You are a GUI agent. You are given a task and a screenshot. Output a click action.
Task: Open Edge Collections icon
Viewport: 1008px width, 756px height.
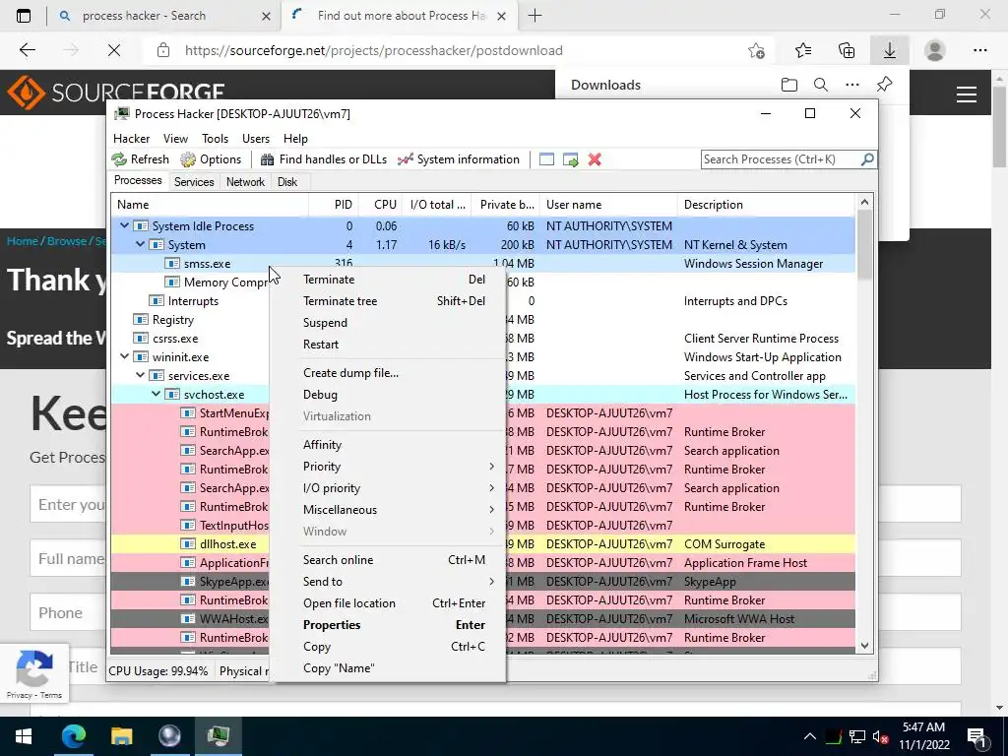click(847, 50)
